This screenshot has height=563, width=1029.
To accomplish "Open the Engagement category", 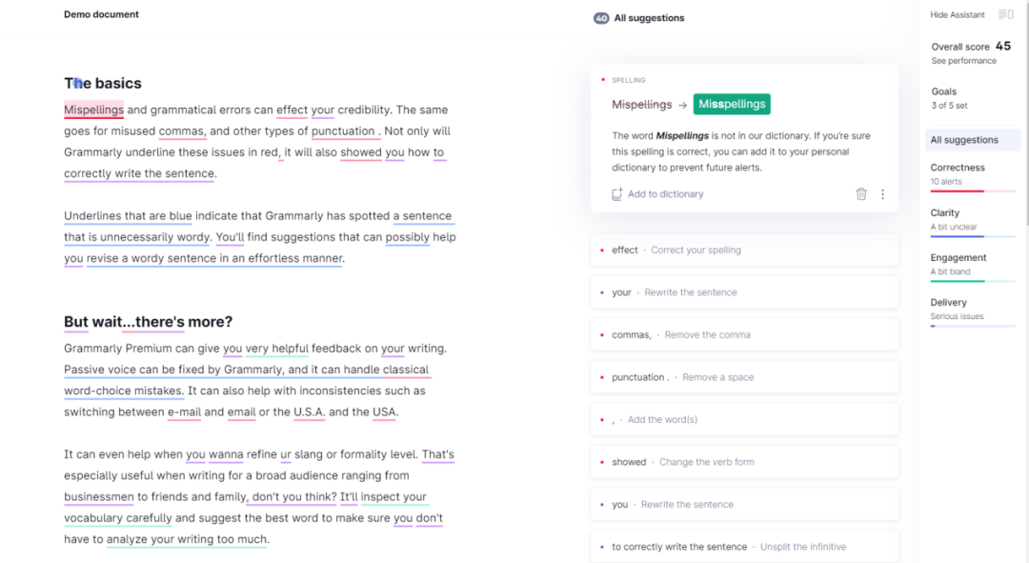I will coord(958,258).
